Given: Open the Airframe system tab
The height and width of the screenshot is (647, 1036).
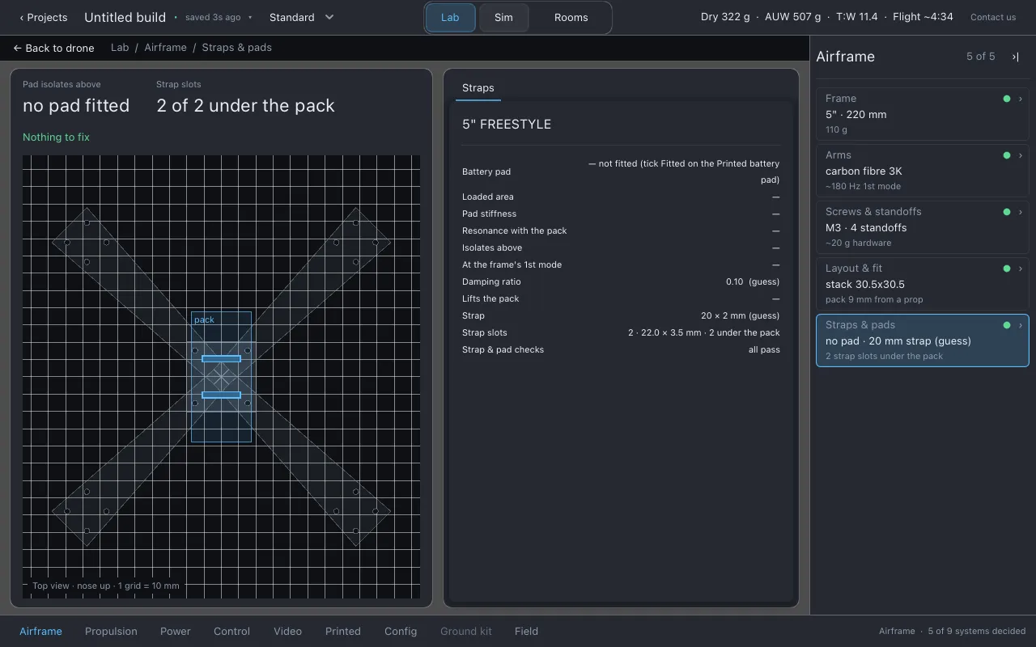Looking at the screenshot, I should [40, 632].
